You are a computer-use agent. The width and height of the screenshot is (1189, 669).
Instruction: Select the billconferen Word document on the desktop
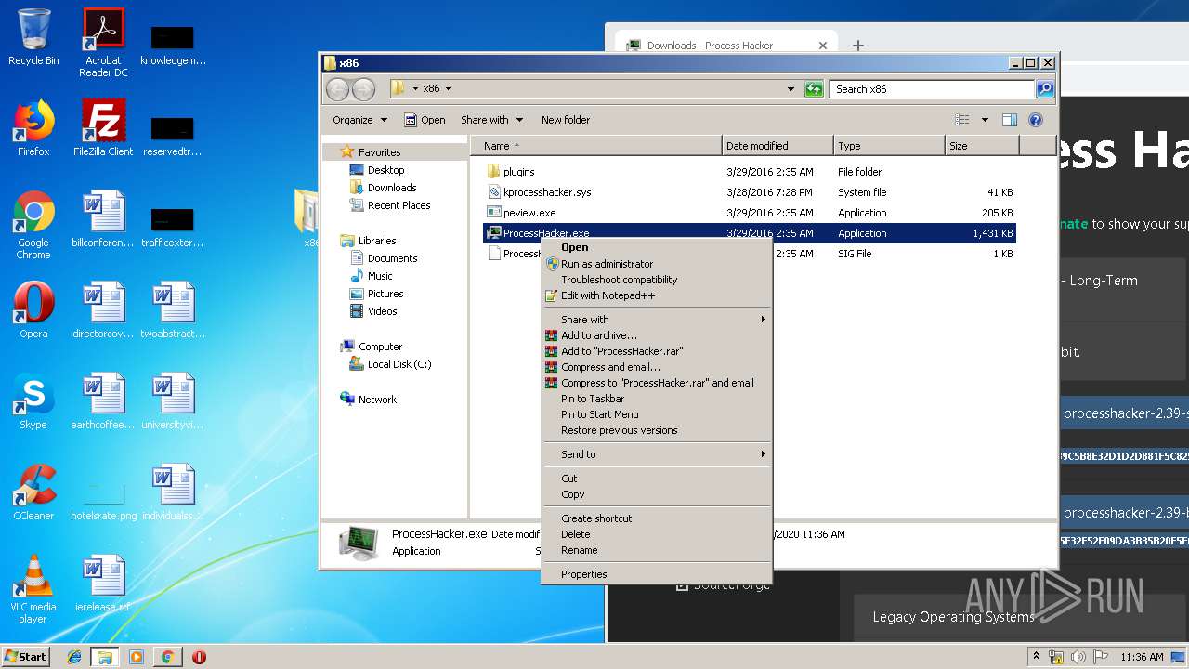pos(103,219)
